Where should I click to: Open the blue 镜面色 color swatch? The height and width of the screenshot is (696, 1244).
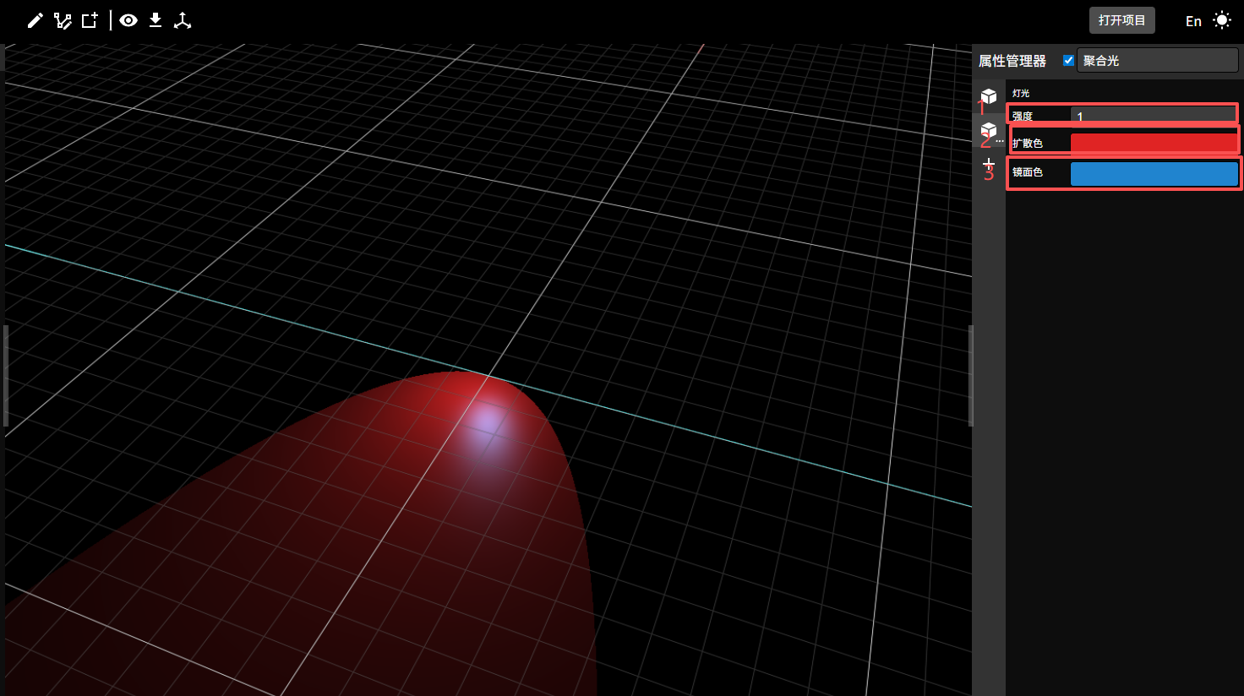pyautogui.click(x=1154, y=173)
